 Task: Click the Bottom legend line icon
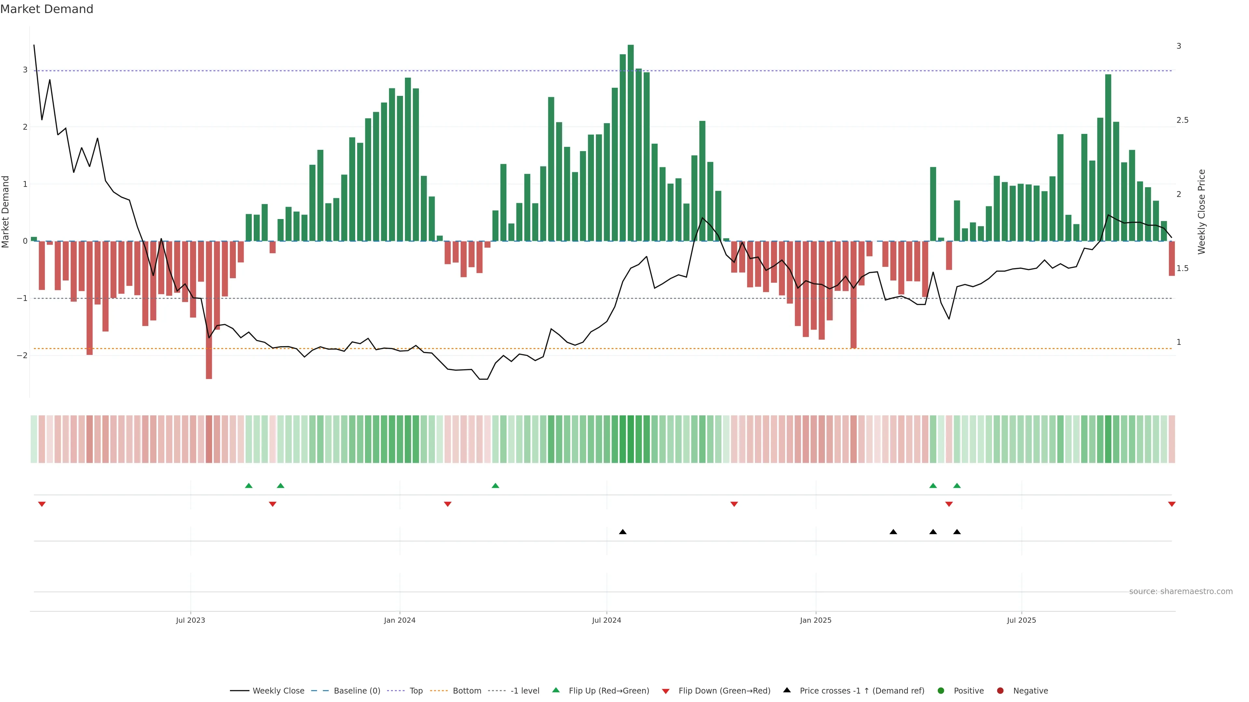(x=439, y=691)
